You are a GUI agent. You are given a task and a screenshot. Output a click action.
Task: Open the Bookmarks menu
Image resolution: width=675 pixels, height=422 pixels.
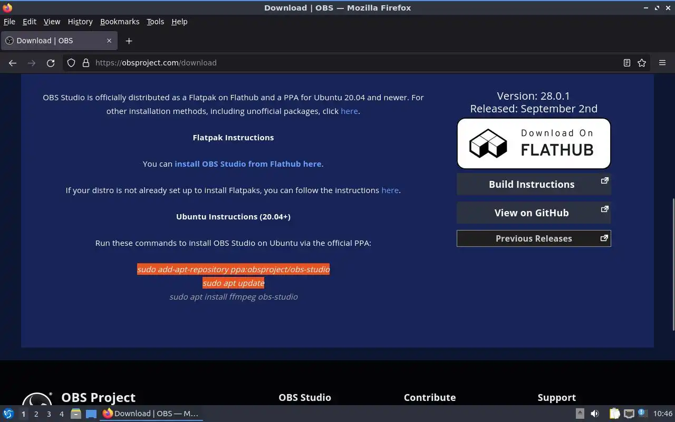pyautogui.click(x=120, y=22)
